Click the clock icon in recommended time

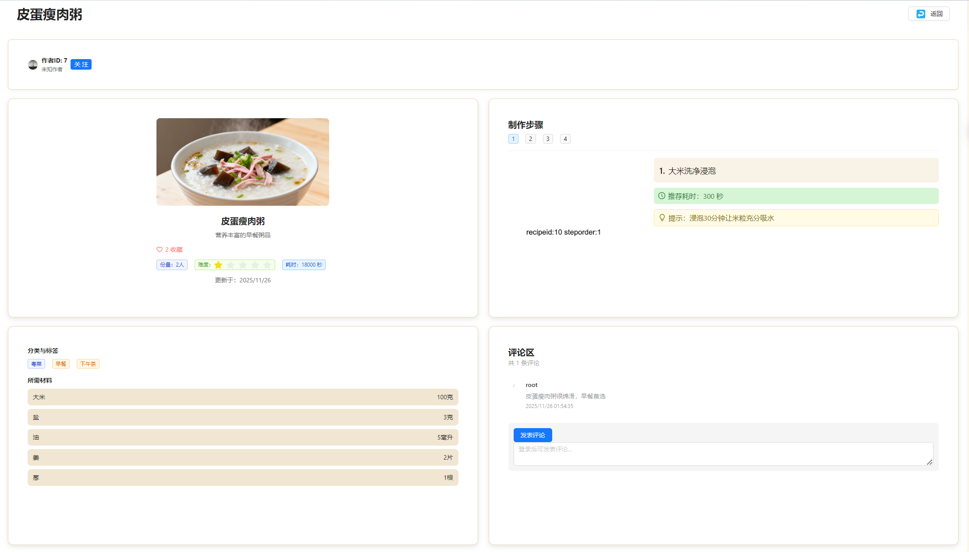[x=662, y=196]
